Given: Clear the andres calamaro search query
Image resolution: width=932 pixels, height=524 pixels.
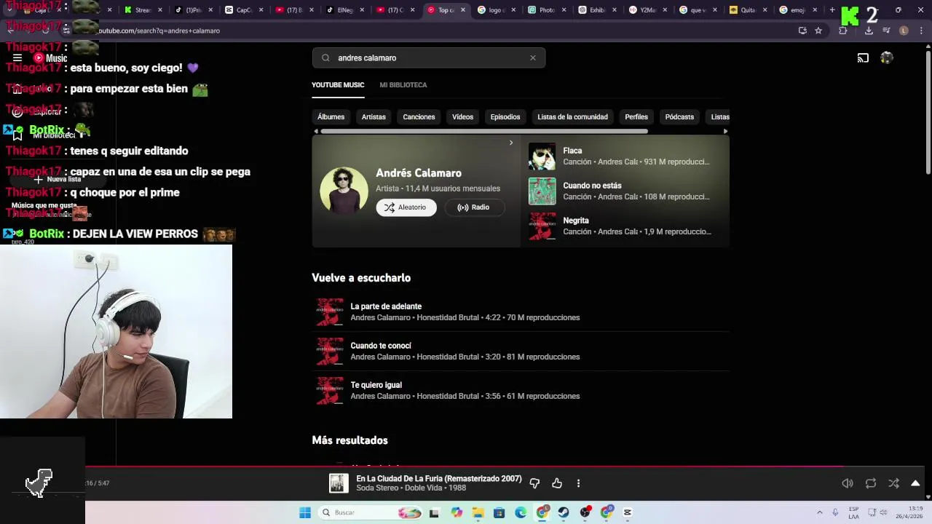Looking at the screenshot, I should pos(532,58).
